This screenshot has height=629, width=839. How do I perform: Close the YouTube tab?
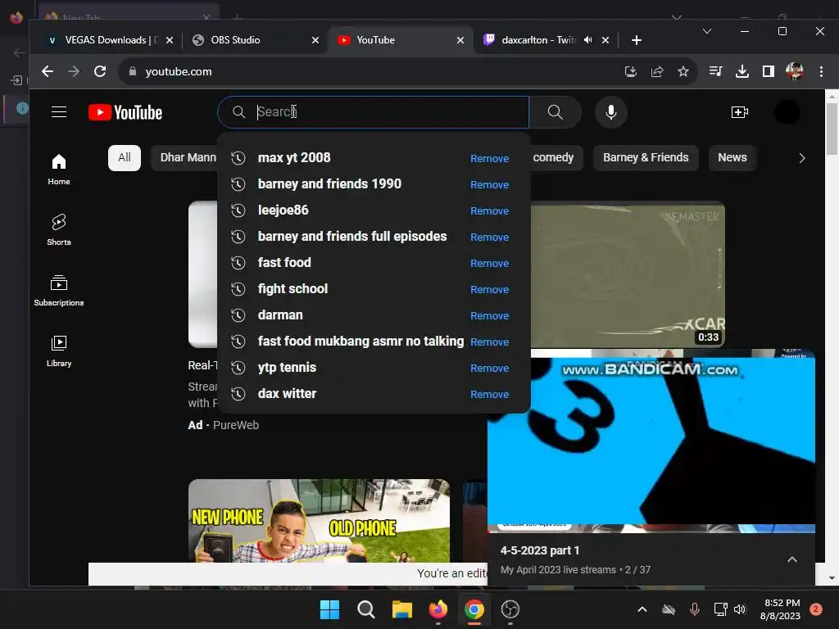point(460,40)
